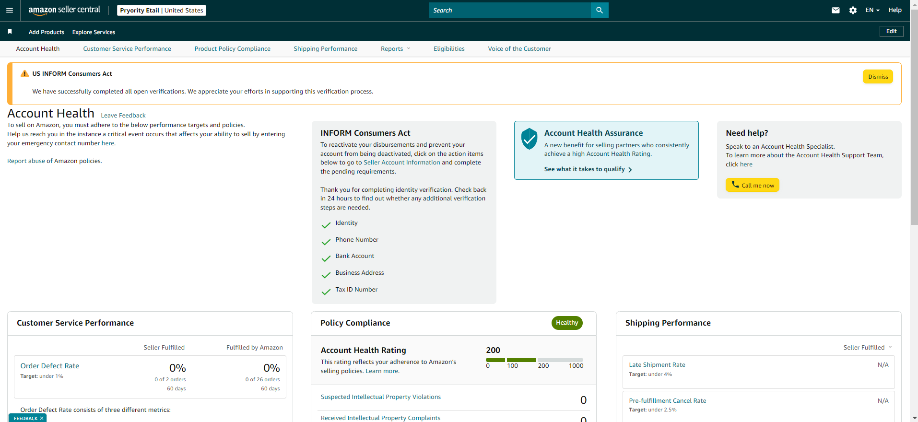918x422 pixels.
Task: Open the Seller Fulfilled dropdown in Shipping Performance
Action: (868, 347)
